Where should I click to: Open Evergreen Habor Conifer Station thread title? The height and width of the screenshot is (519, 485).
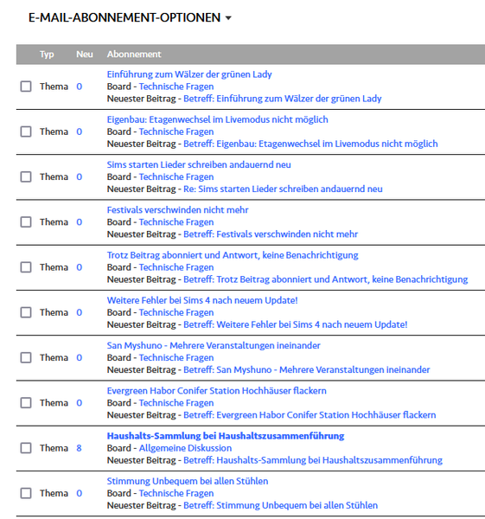tap(217, 391)
